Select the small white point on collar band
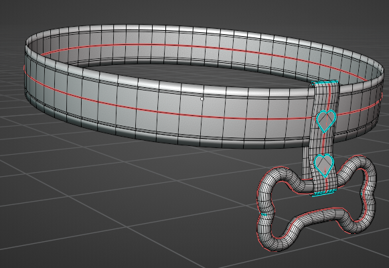This screenshot has height=268, width=389. tap(202, 99)
